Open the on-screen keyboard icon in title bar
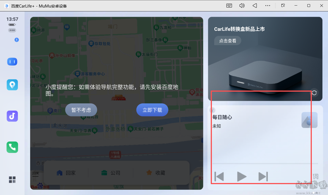 (x=229, y=6)
